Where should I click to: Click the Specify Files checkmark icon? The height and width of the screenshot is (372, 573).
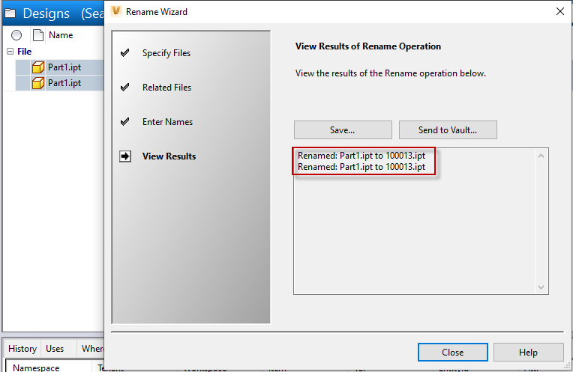pyautogui.click(x=125, y=53)
